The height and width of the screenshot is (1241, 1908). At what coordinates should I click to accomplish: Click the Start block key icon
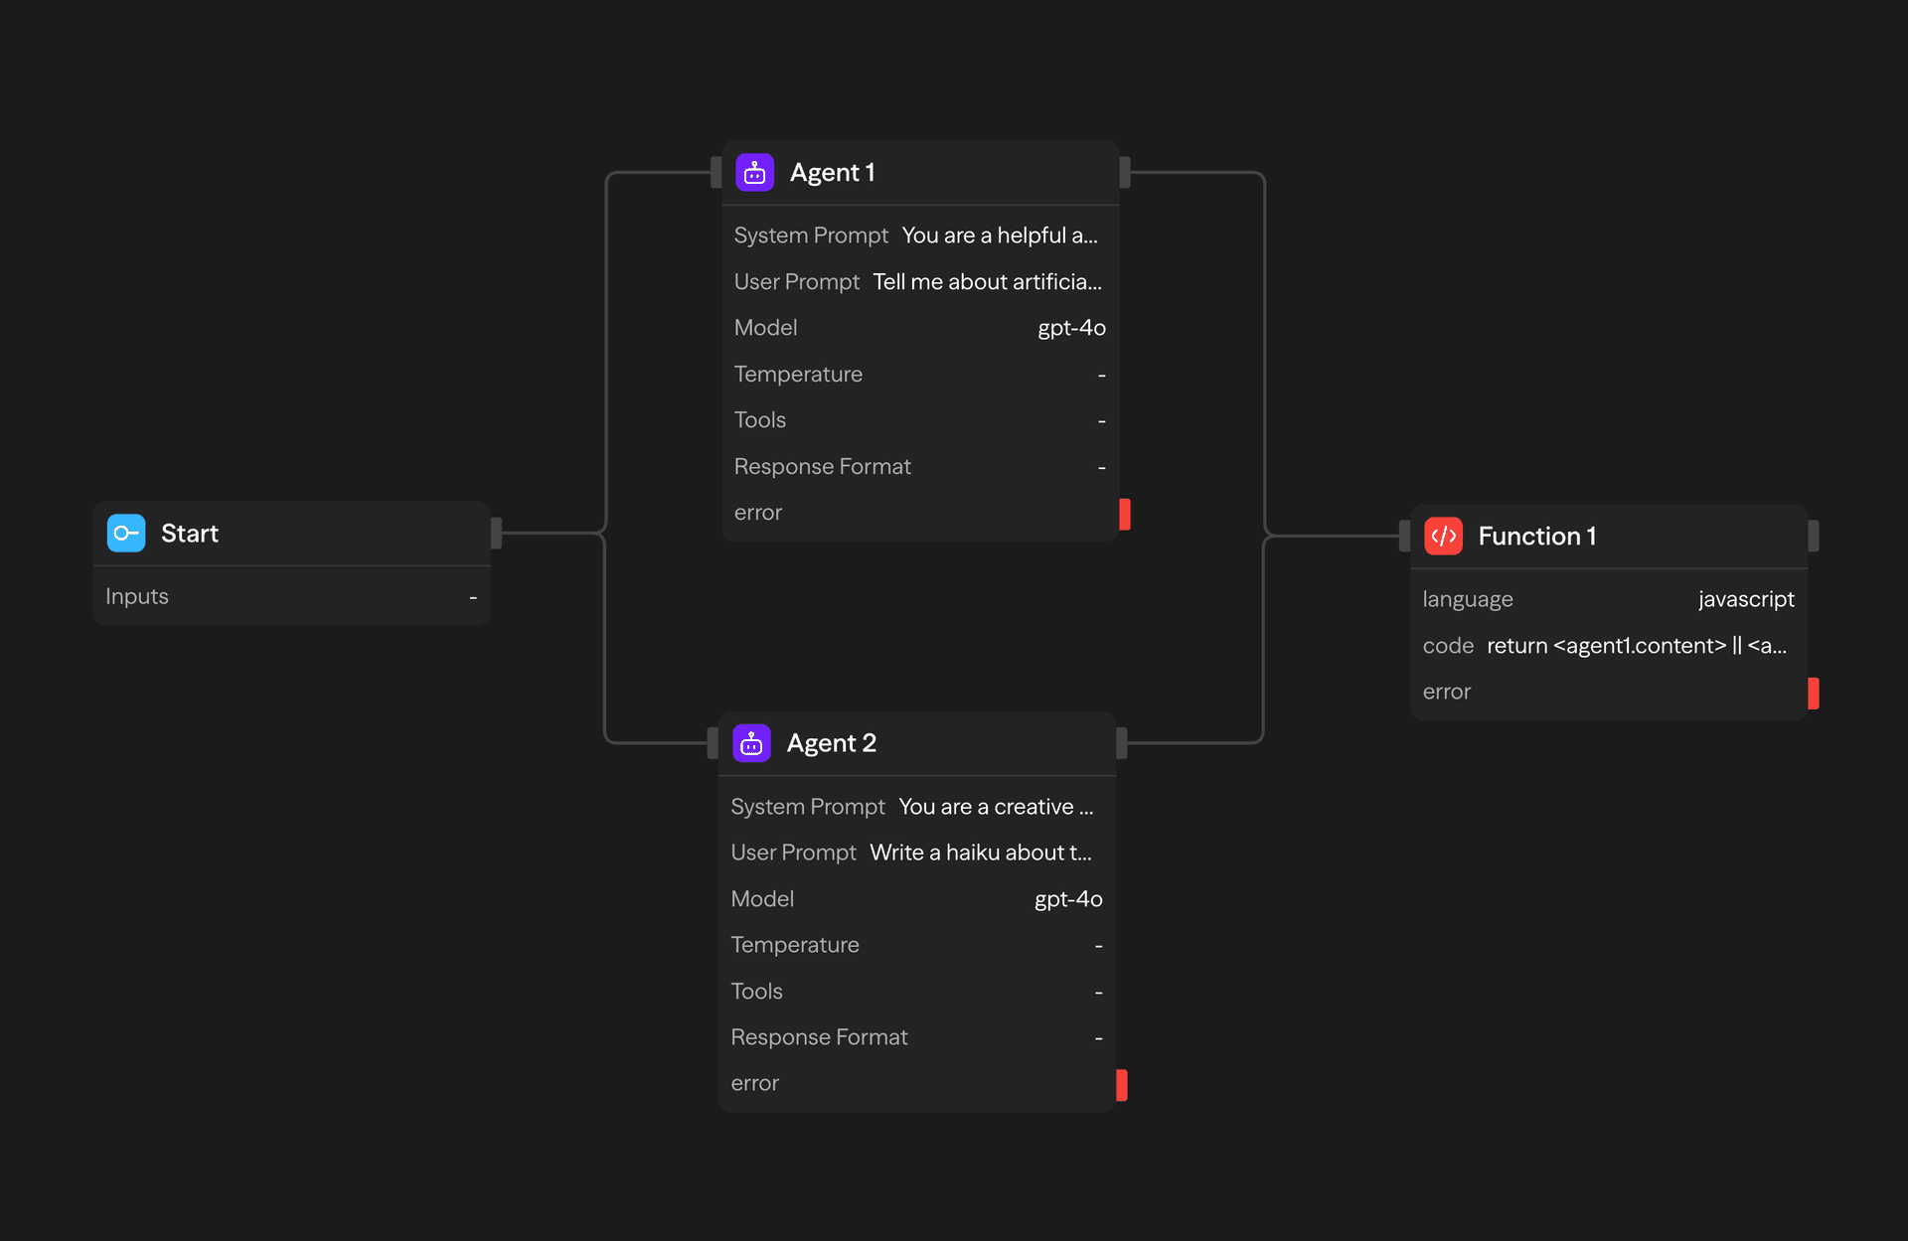[126, 534]
